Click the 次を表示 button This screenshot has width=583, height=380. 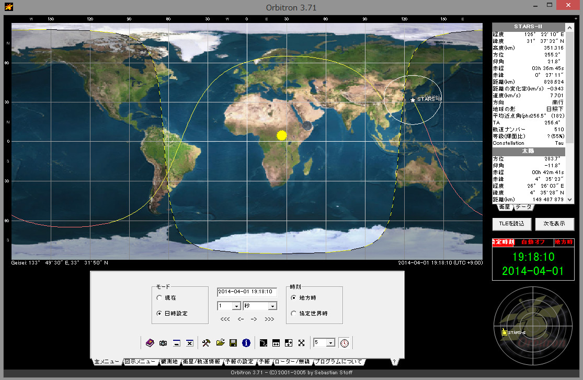tap(554, 224)
